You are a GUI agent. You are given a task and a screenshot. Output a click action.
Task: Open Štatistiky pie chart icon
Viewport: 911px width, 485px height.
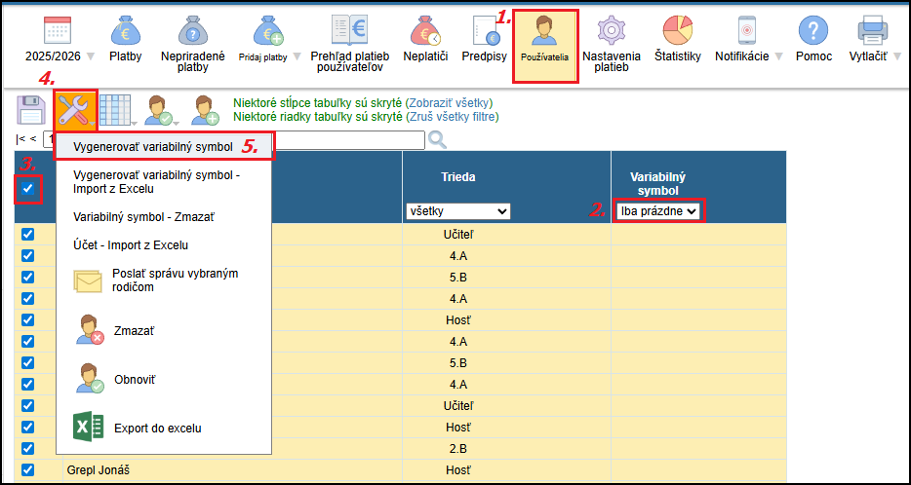point(677,31)
